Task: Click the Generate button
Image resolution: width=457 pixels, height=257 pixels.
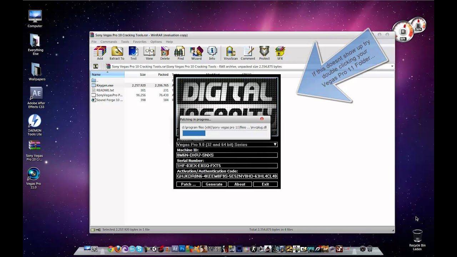Action: [x=214, y=184]
